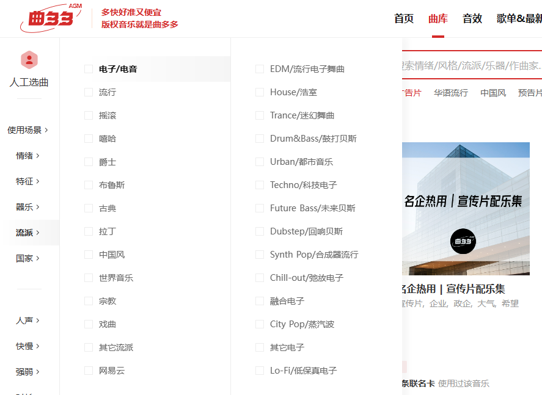Check EDM/流行电子舞曲 checkbox

(x=260, y=69)
